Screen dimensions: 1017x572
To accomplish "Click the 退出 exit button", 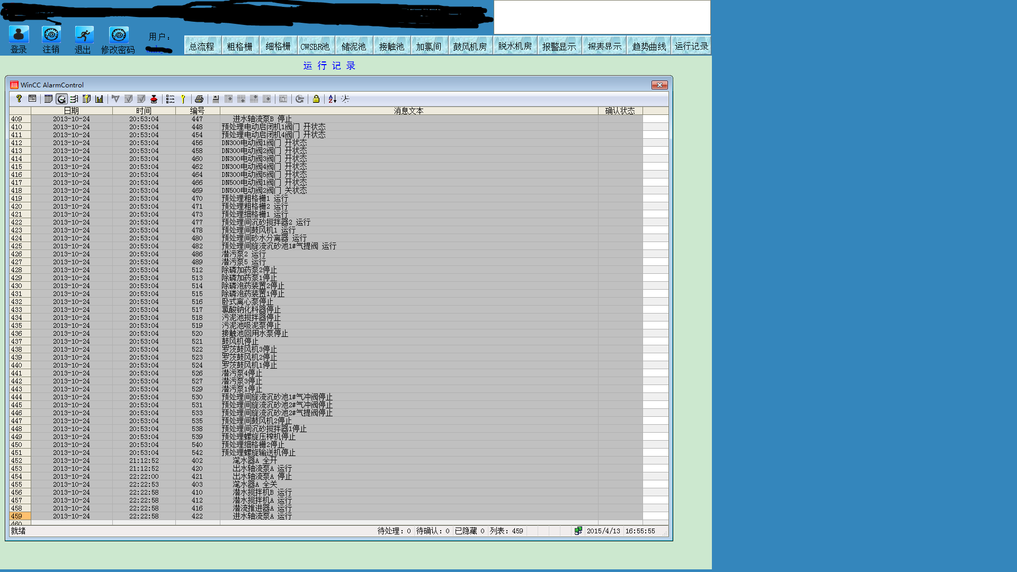I will (x=84, y=35).
